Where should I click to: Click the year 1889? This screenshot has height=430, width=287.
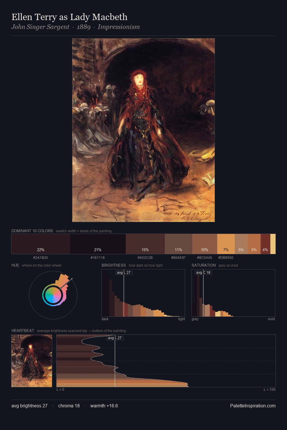(84, 27)
